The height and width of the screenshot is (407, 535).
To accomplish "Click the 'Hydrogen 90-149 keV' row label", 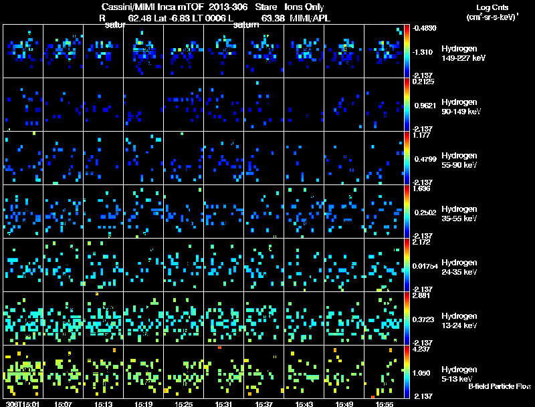I will [461, 107].
